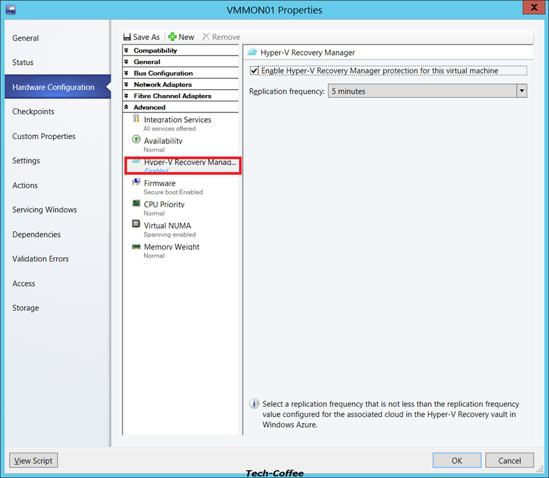
Task: Click the window icon in the title bar
Action: click(x=11, y=9)
